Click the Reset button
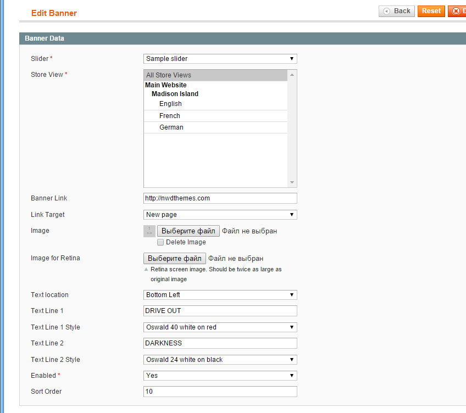The image size is (466, 413). click(431, 12)
